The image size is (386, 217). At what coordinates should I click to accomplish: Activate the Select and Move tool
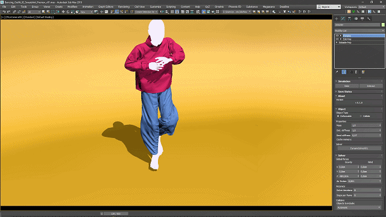coord(63,12)
